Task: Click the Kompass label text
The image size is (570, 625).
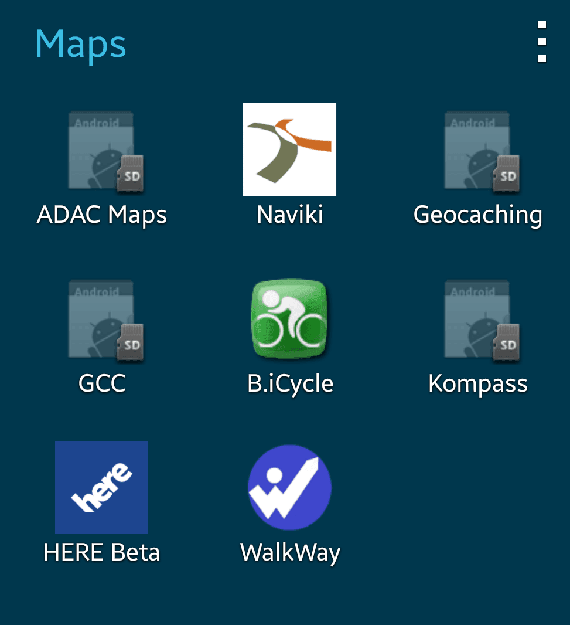Action: (478, 384)
